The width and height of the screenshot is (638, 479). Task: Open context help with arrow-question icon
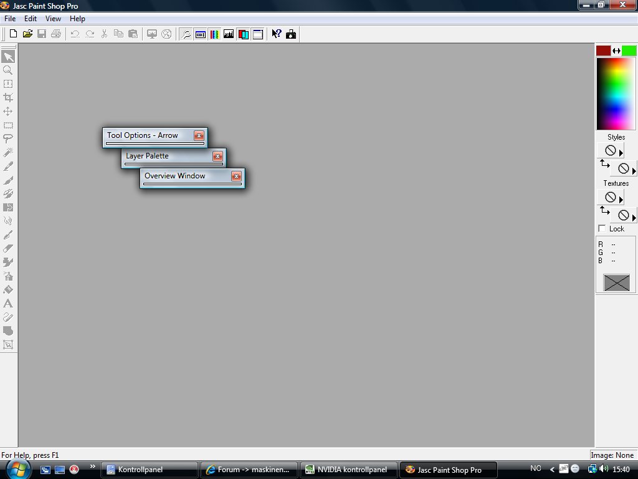click(x=276, y=34)
